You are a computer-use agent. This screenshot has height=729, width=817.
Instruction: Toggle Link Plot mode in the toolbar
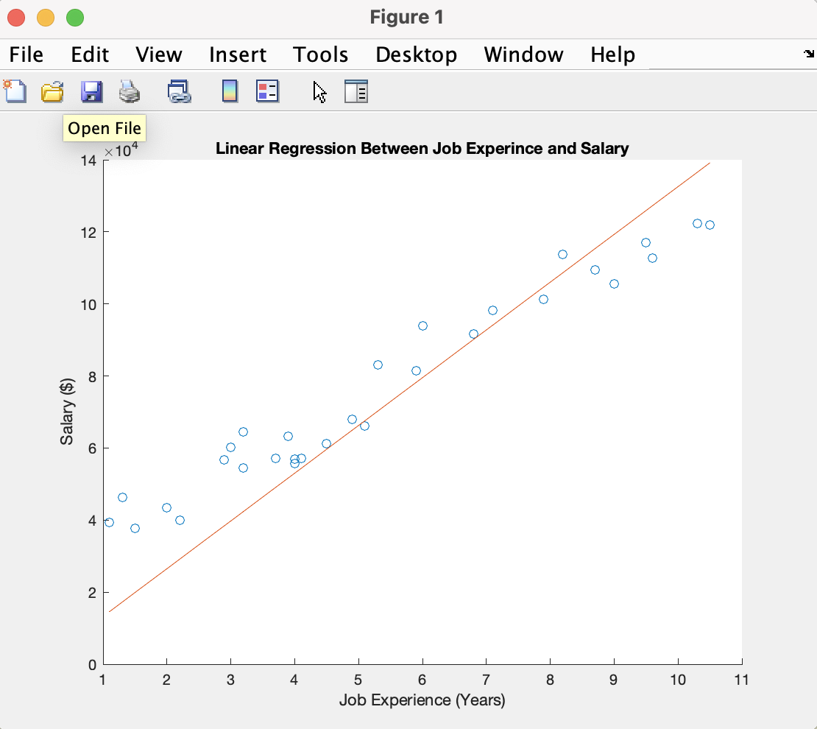click(x=179, y=91)
